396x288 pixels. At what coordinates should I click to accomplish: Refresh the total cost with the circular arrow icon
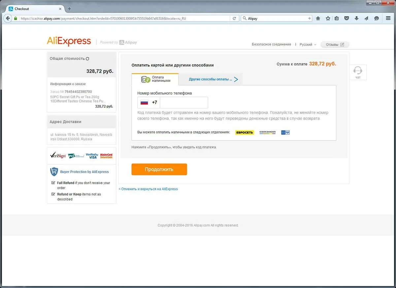[87, 59]
